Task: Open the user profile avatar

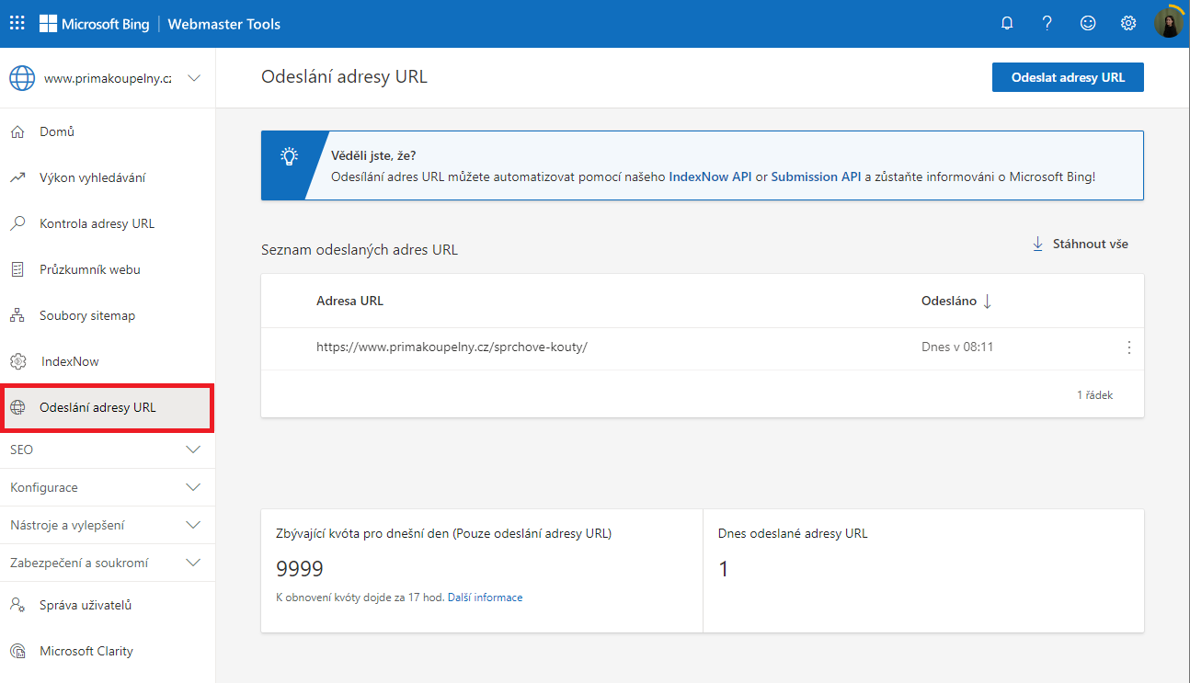Action: (x=1168, y=24)
